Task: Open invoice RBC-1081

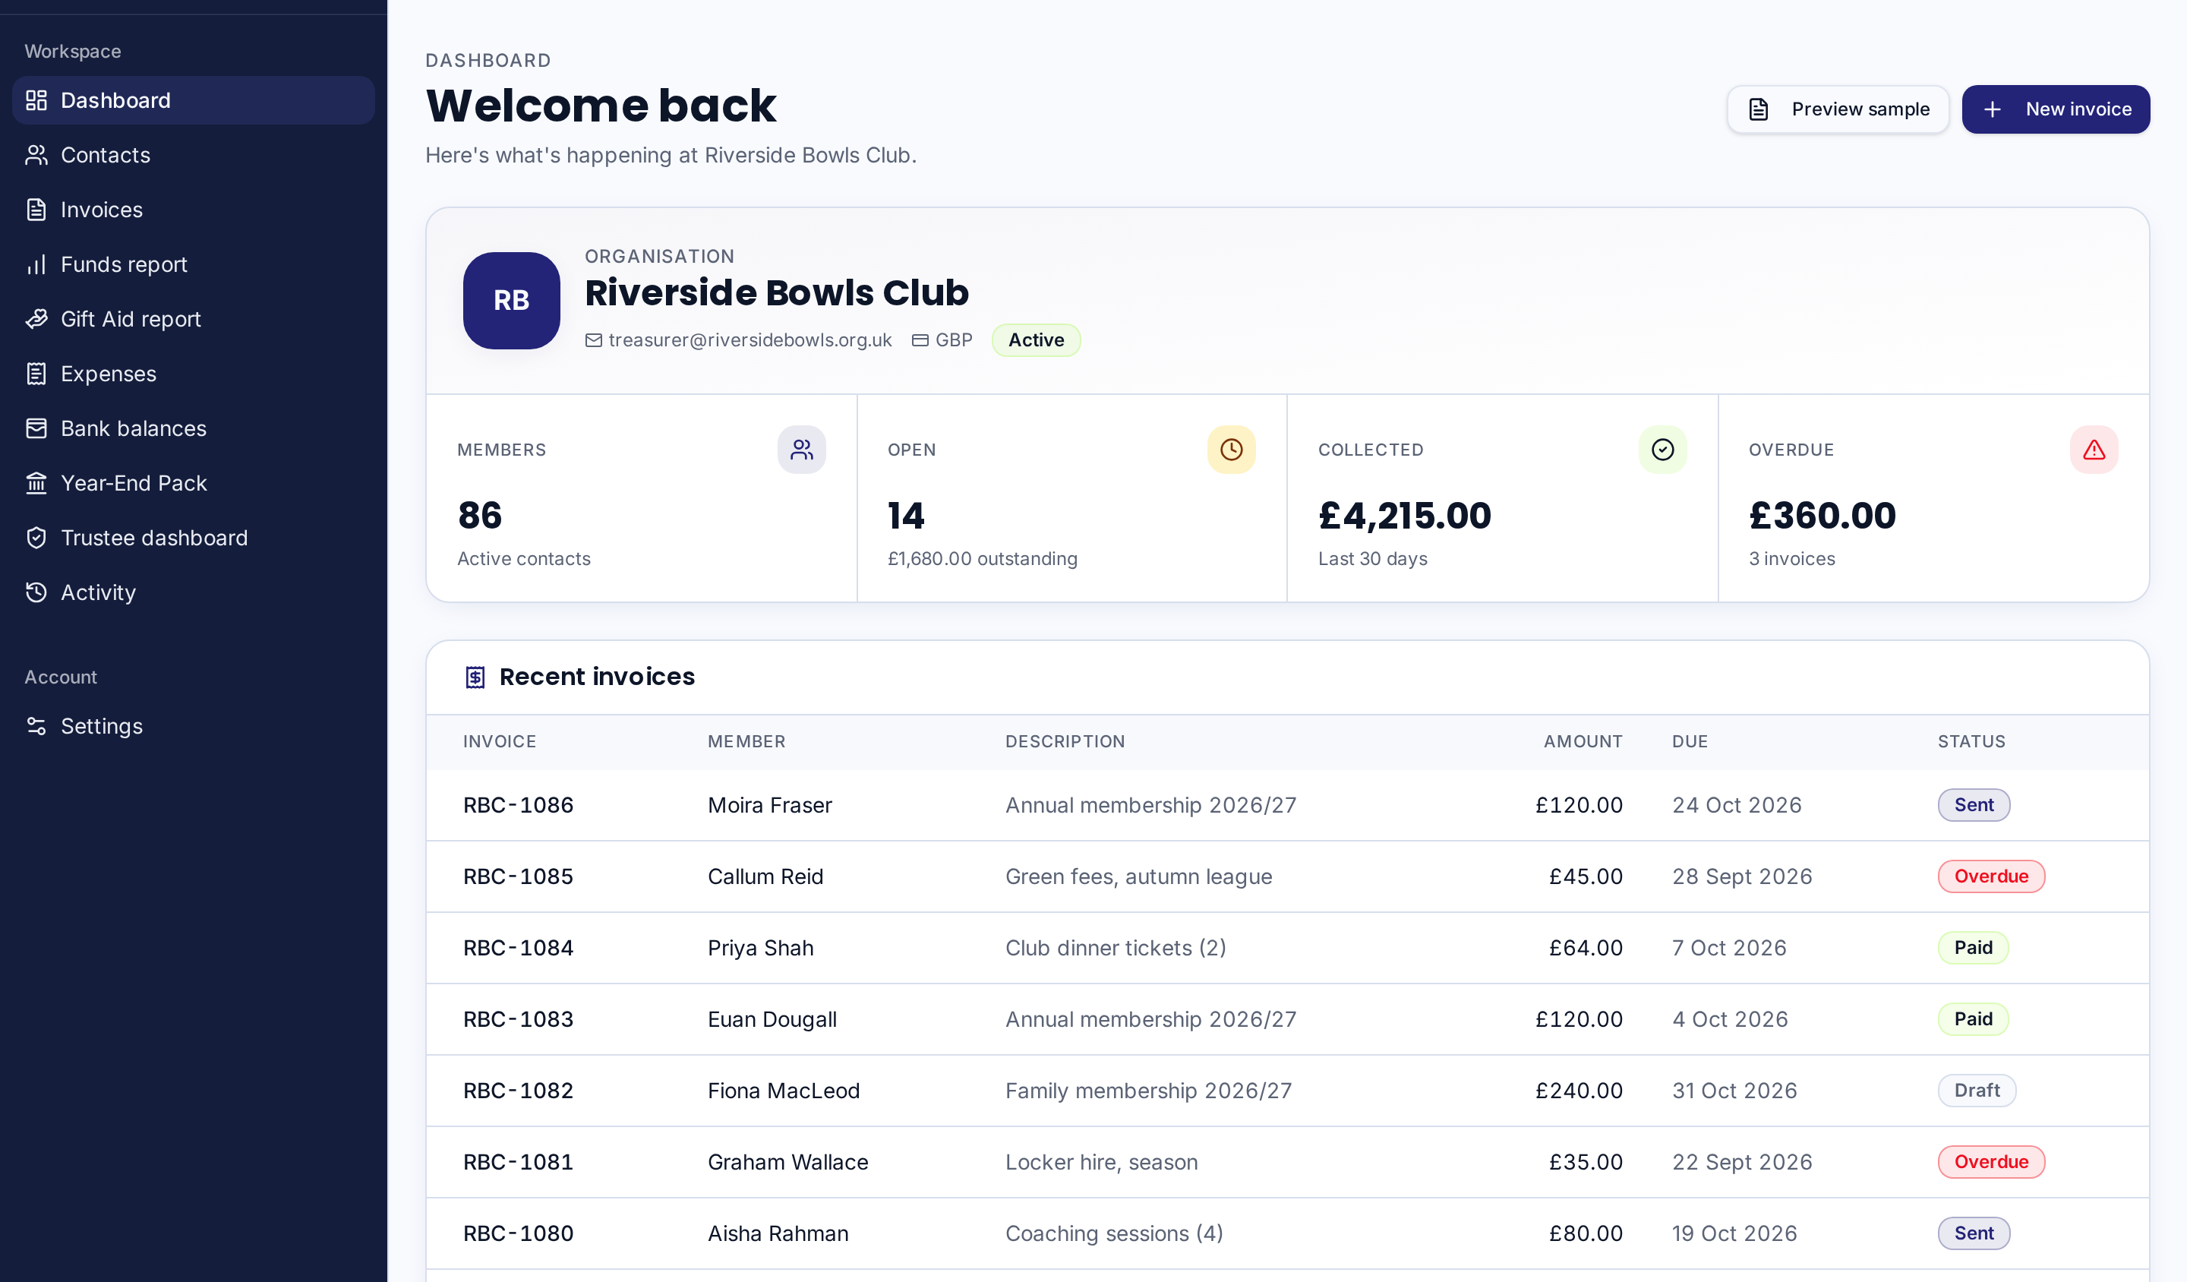Action: 518,1162
